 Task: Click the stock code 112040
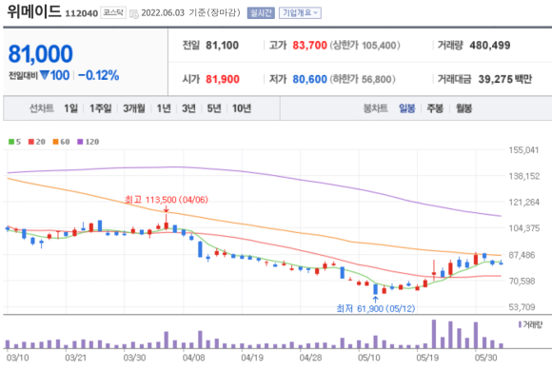[x=81, y=13]
